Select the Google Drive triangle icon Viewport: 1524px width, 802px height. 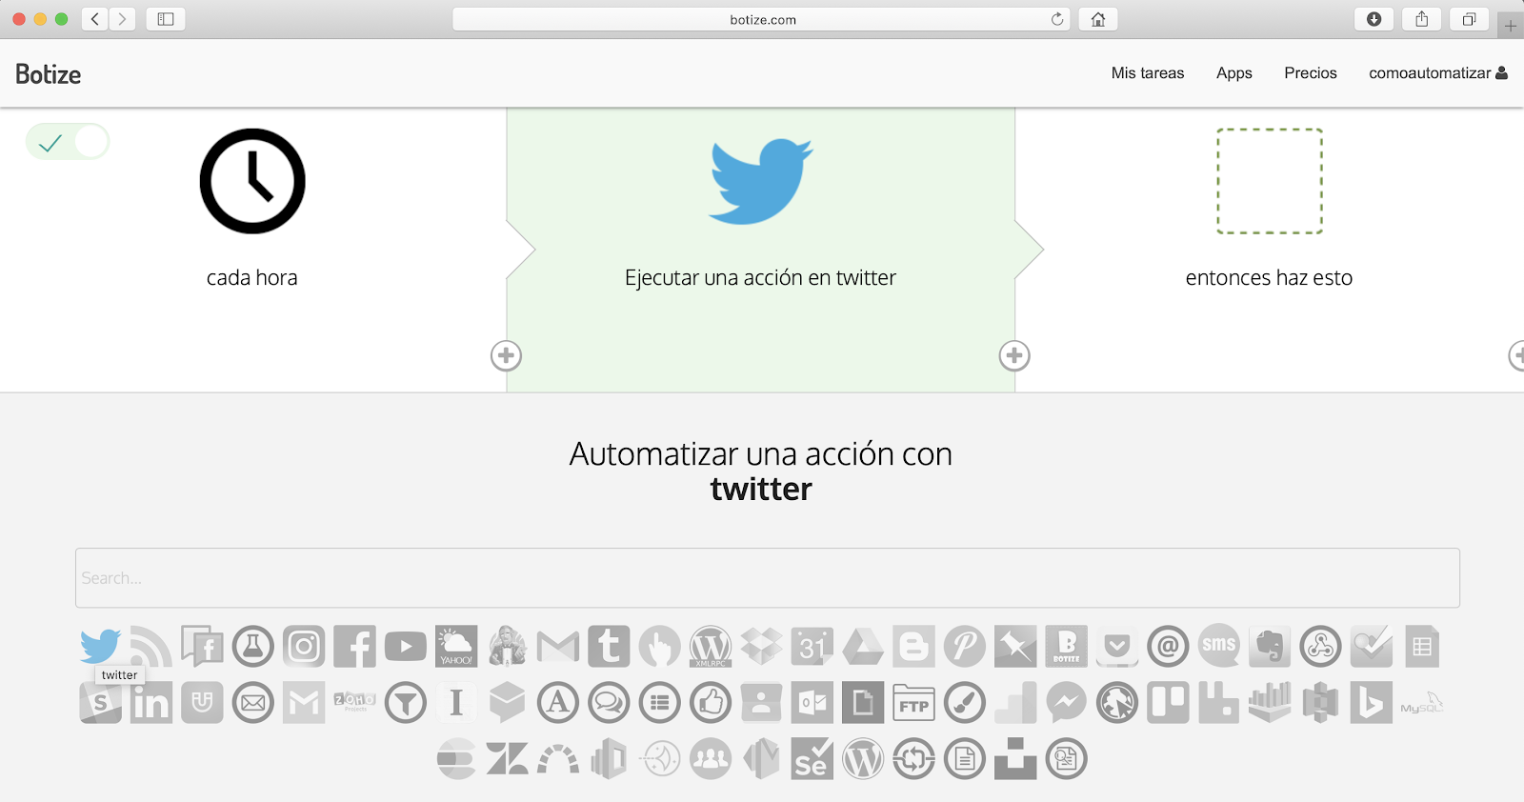[863, 647]
